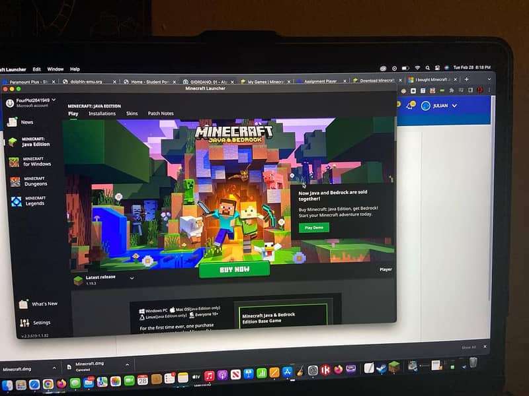Open Minecraft Legends from the sidebar
This screenshot has width=529, height=396.
[28, 201]
